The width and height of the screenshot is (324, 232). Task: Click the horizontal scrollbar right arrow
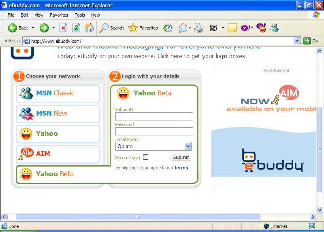coord(313,217)
